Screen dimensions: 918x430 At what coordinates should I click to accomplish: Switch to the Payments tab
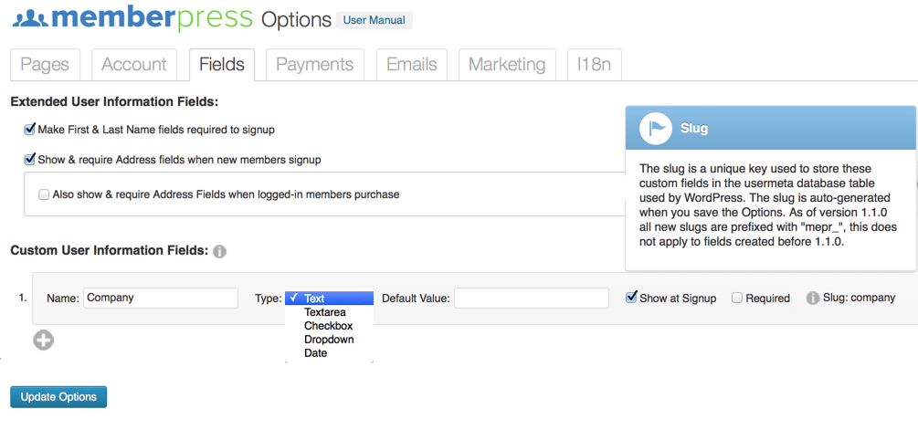(x=315, y=64)
